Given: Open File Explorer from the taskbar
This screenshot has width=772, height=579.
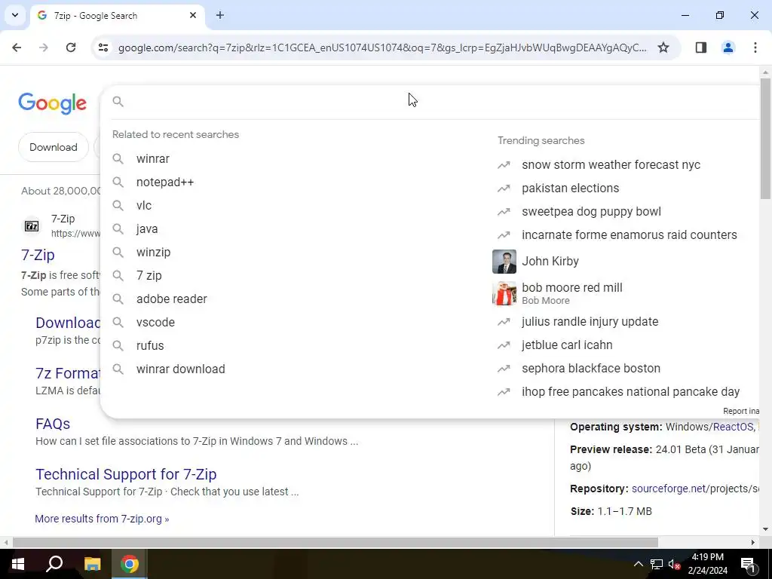Looking at the screenshot, I should click(92, 564).
